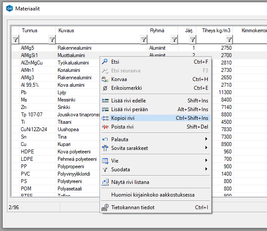Click the magnifier icon next to Etsi
This screenshot has height=231, width=267.
click(105, 62)
